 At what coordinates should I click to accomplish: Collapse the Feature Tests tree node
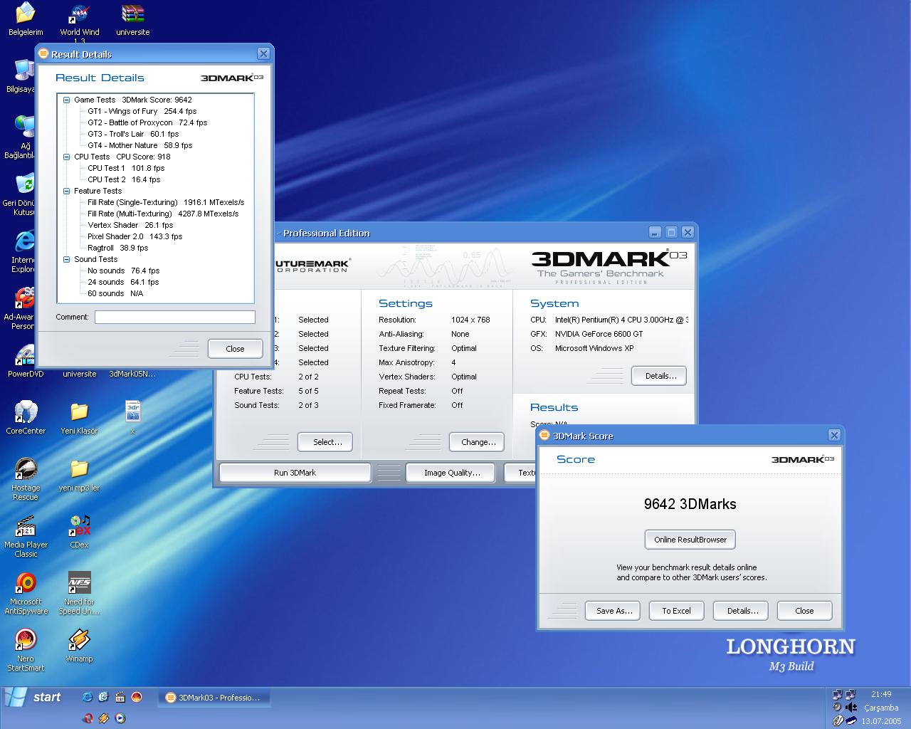tap(67, 191)
